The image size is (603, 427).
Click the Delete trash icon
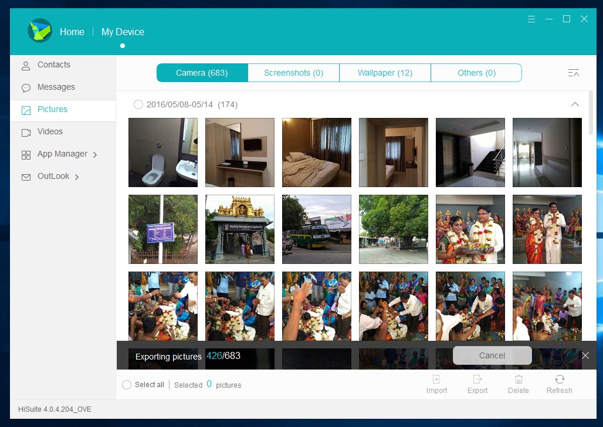click(x=519, y=379)
